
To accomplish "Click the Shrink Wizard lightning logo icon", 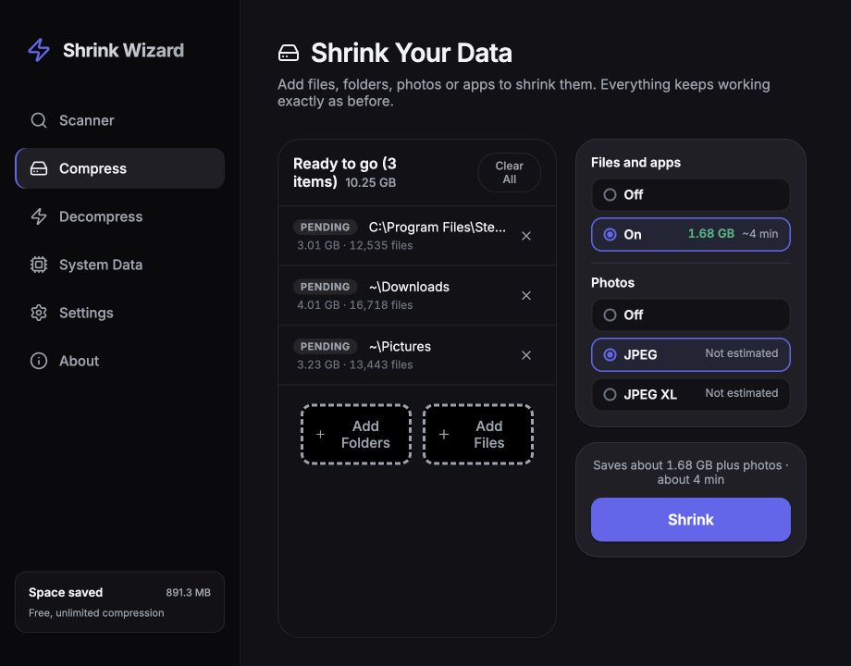I will coord(39,50).
